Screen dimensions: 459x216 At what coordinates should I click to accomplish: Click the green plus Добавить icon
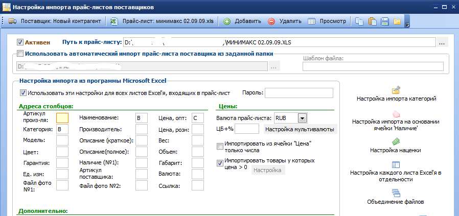(227, 21)
